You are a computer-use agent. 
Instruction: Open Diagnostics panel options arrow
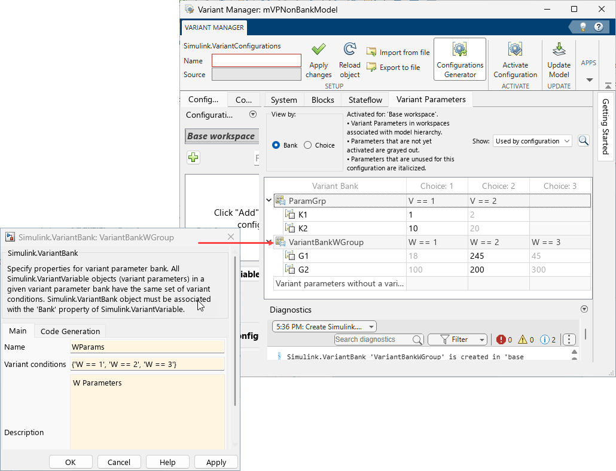[584, 309]
